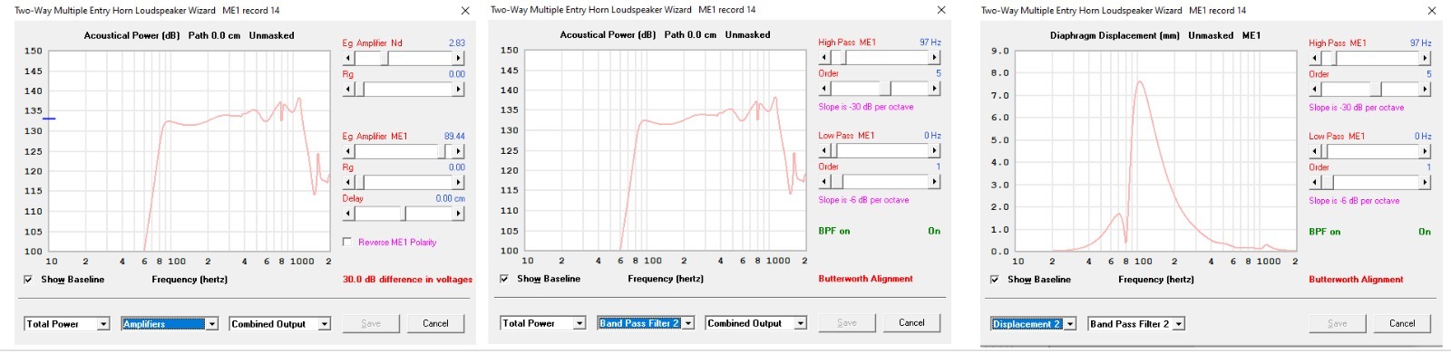
Task: Toggle Show Baseline in Acoustical Power filter window
Action: [x=504, y=279]
